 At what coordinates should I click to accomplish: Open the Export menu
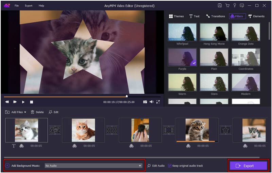coord(29,6)
